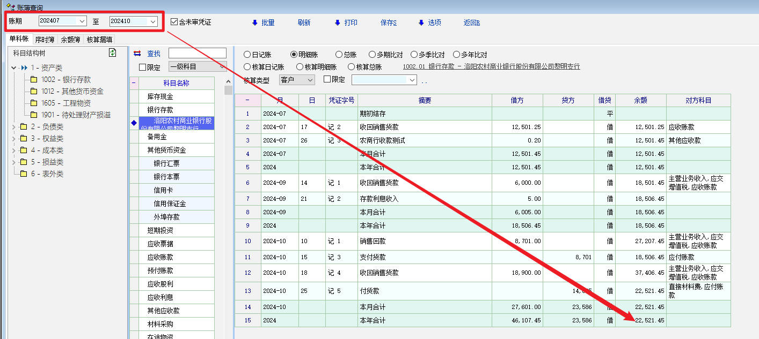Select the 总账 radio button
The height and width of the screenshot is (339, 759).
click(339, 55)
